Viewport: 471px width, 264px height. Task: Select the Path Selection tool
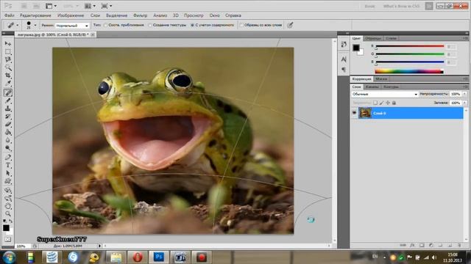coord(8,173)
